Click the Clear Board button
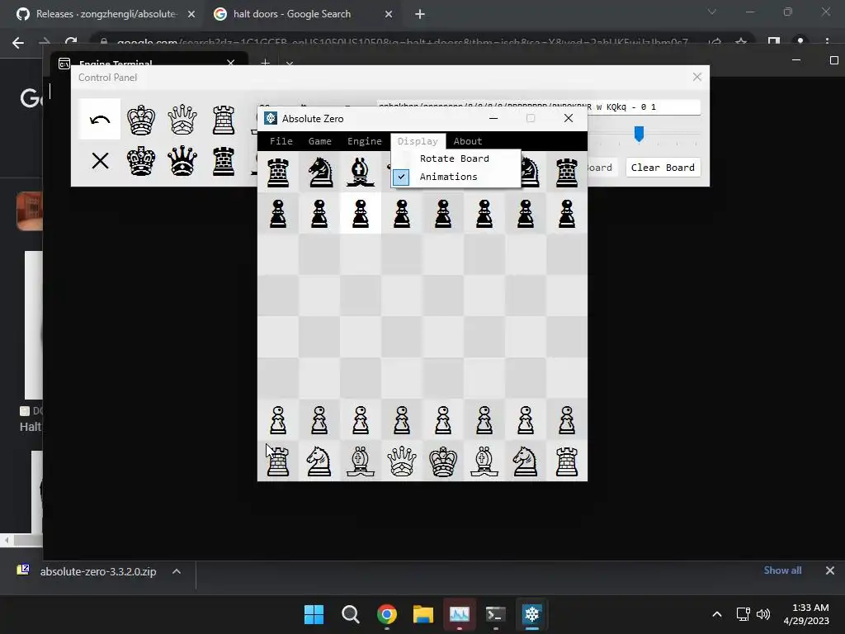Viewport: 845px width, 634px height. pyautogui.click(x=663, y=167)
